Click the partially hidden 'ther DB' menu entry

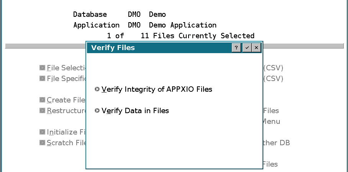(277, 143)
